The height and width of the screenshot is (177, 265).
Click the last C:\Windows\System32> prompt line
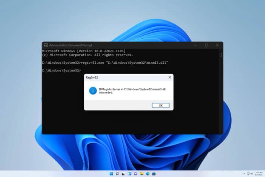pos(61,70)
